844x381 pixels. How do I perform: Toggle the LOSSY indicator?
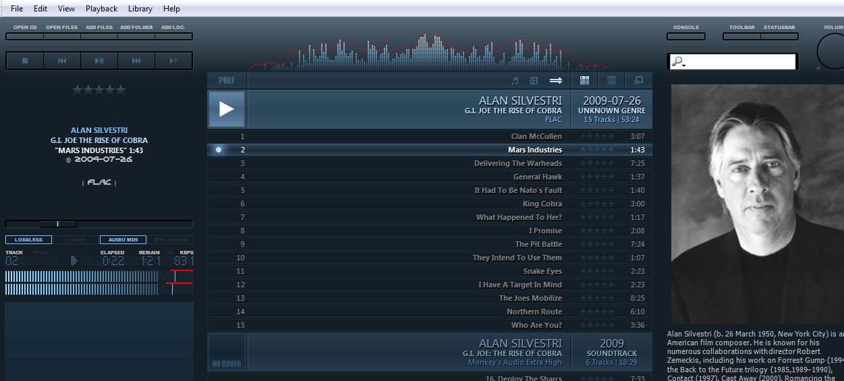76,239
